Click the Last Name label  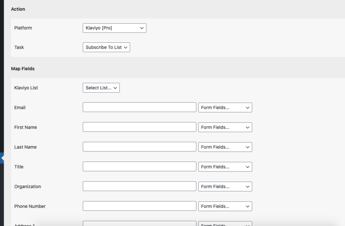pyautogui.click(x=25, y=147)
